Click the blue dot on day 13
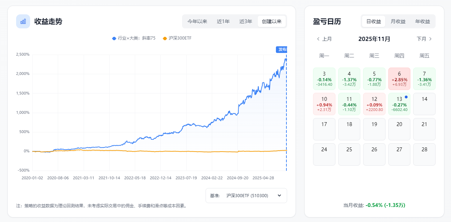Viewport: 451px width, 222px height. click(406, 97)
